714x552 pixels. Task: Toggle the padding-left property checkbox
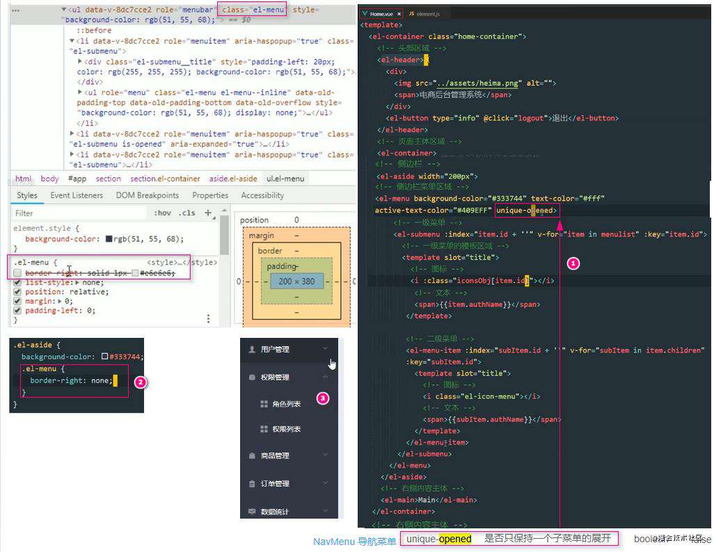pos(17,310)
